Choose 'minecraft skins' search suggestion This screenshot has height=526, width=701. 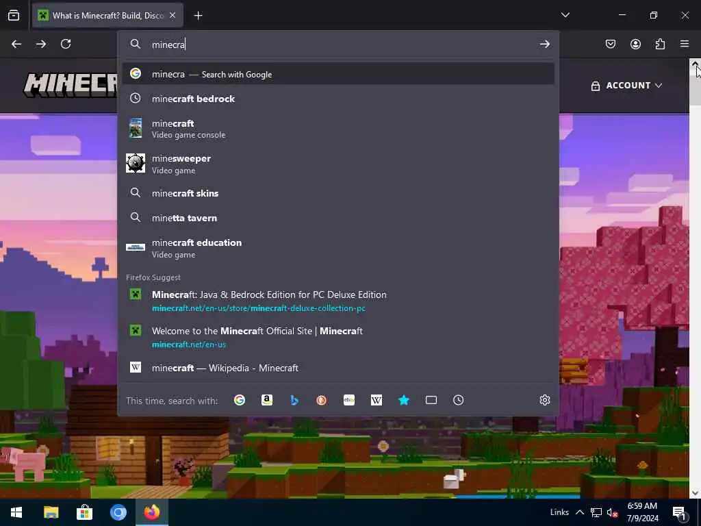338,193
